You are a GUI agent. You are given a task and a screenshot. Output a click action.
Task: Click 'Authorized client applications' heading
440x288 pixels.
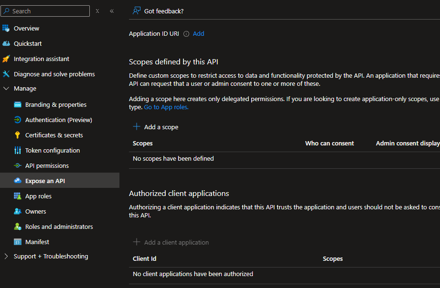179,193
